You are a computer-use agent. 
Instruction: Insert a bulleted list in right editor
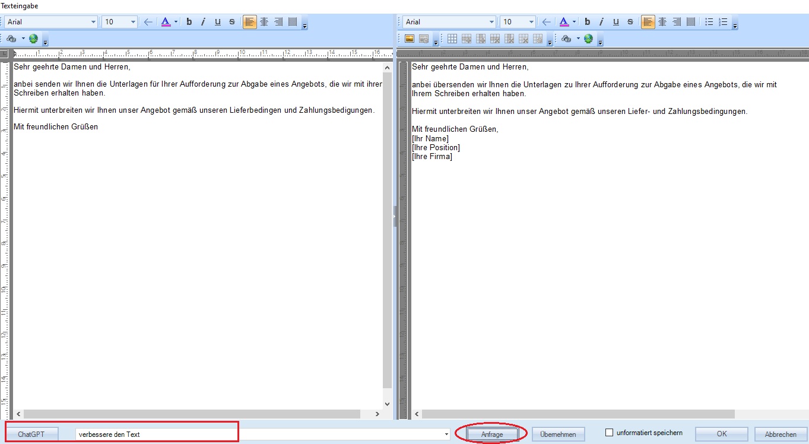(x=709, y=22)
